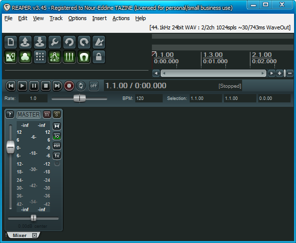Click the Selection end field

coord(240,98)
